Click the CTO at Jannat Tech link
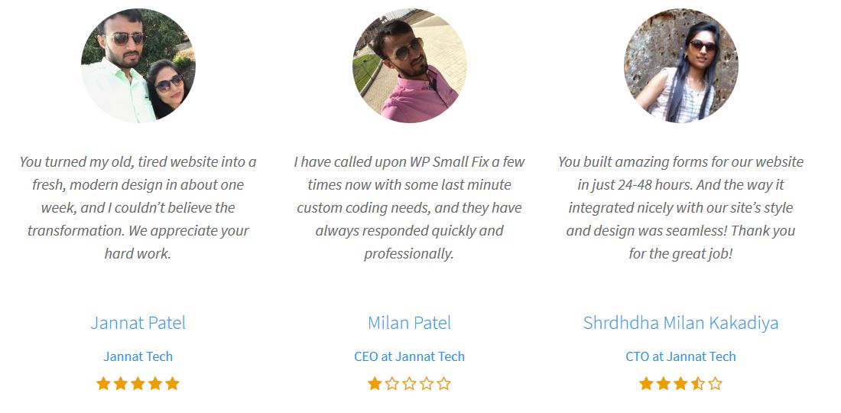 tap(680, 356)
